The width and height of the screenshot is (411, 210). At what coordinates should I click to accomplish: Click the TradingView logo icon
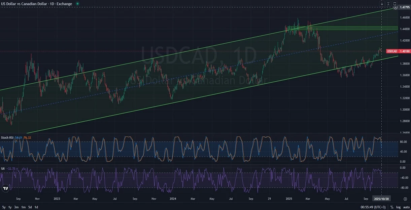(5, 188)
